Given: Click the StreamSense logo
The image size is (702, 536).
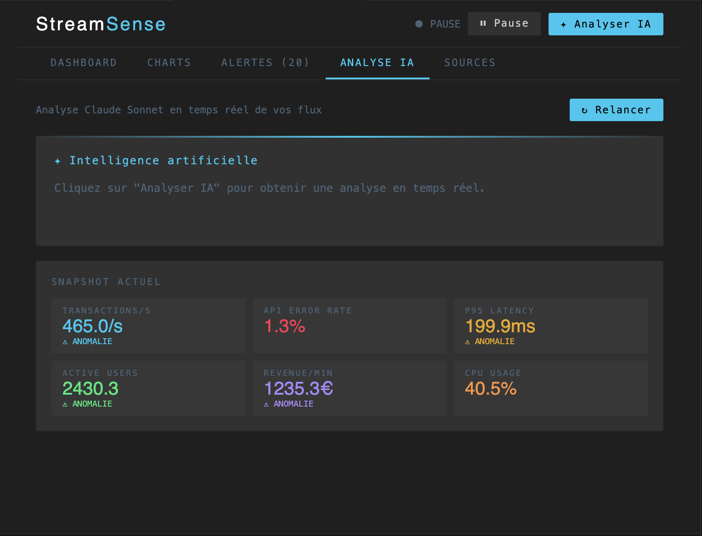Looking at the screenshot, I should tap(101, 24).
